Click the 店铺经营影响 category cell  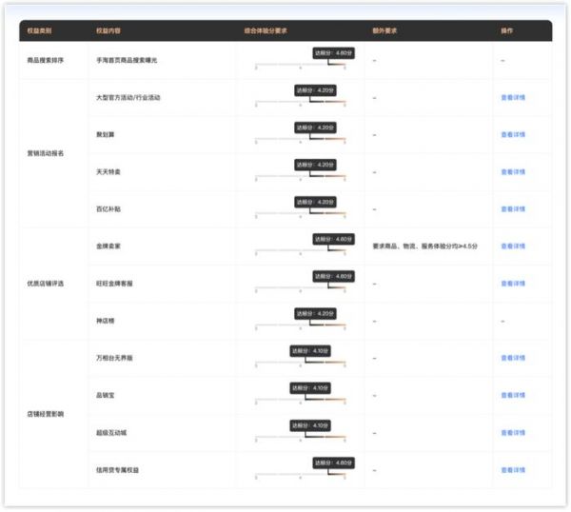click(47, 414)
